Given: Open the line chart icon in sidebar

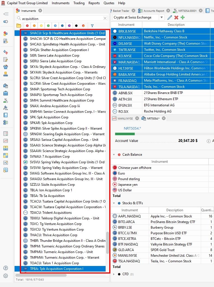Looking at the screenshot, I should pos(6,141).
